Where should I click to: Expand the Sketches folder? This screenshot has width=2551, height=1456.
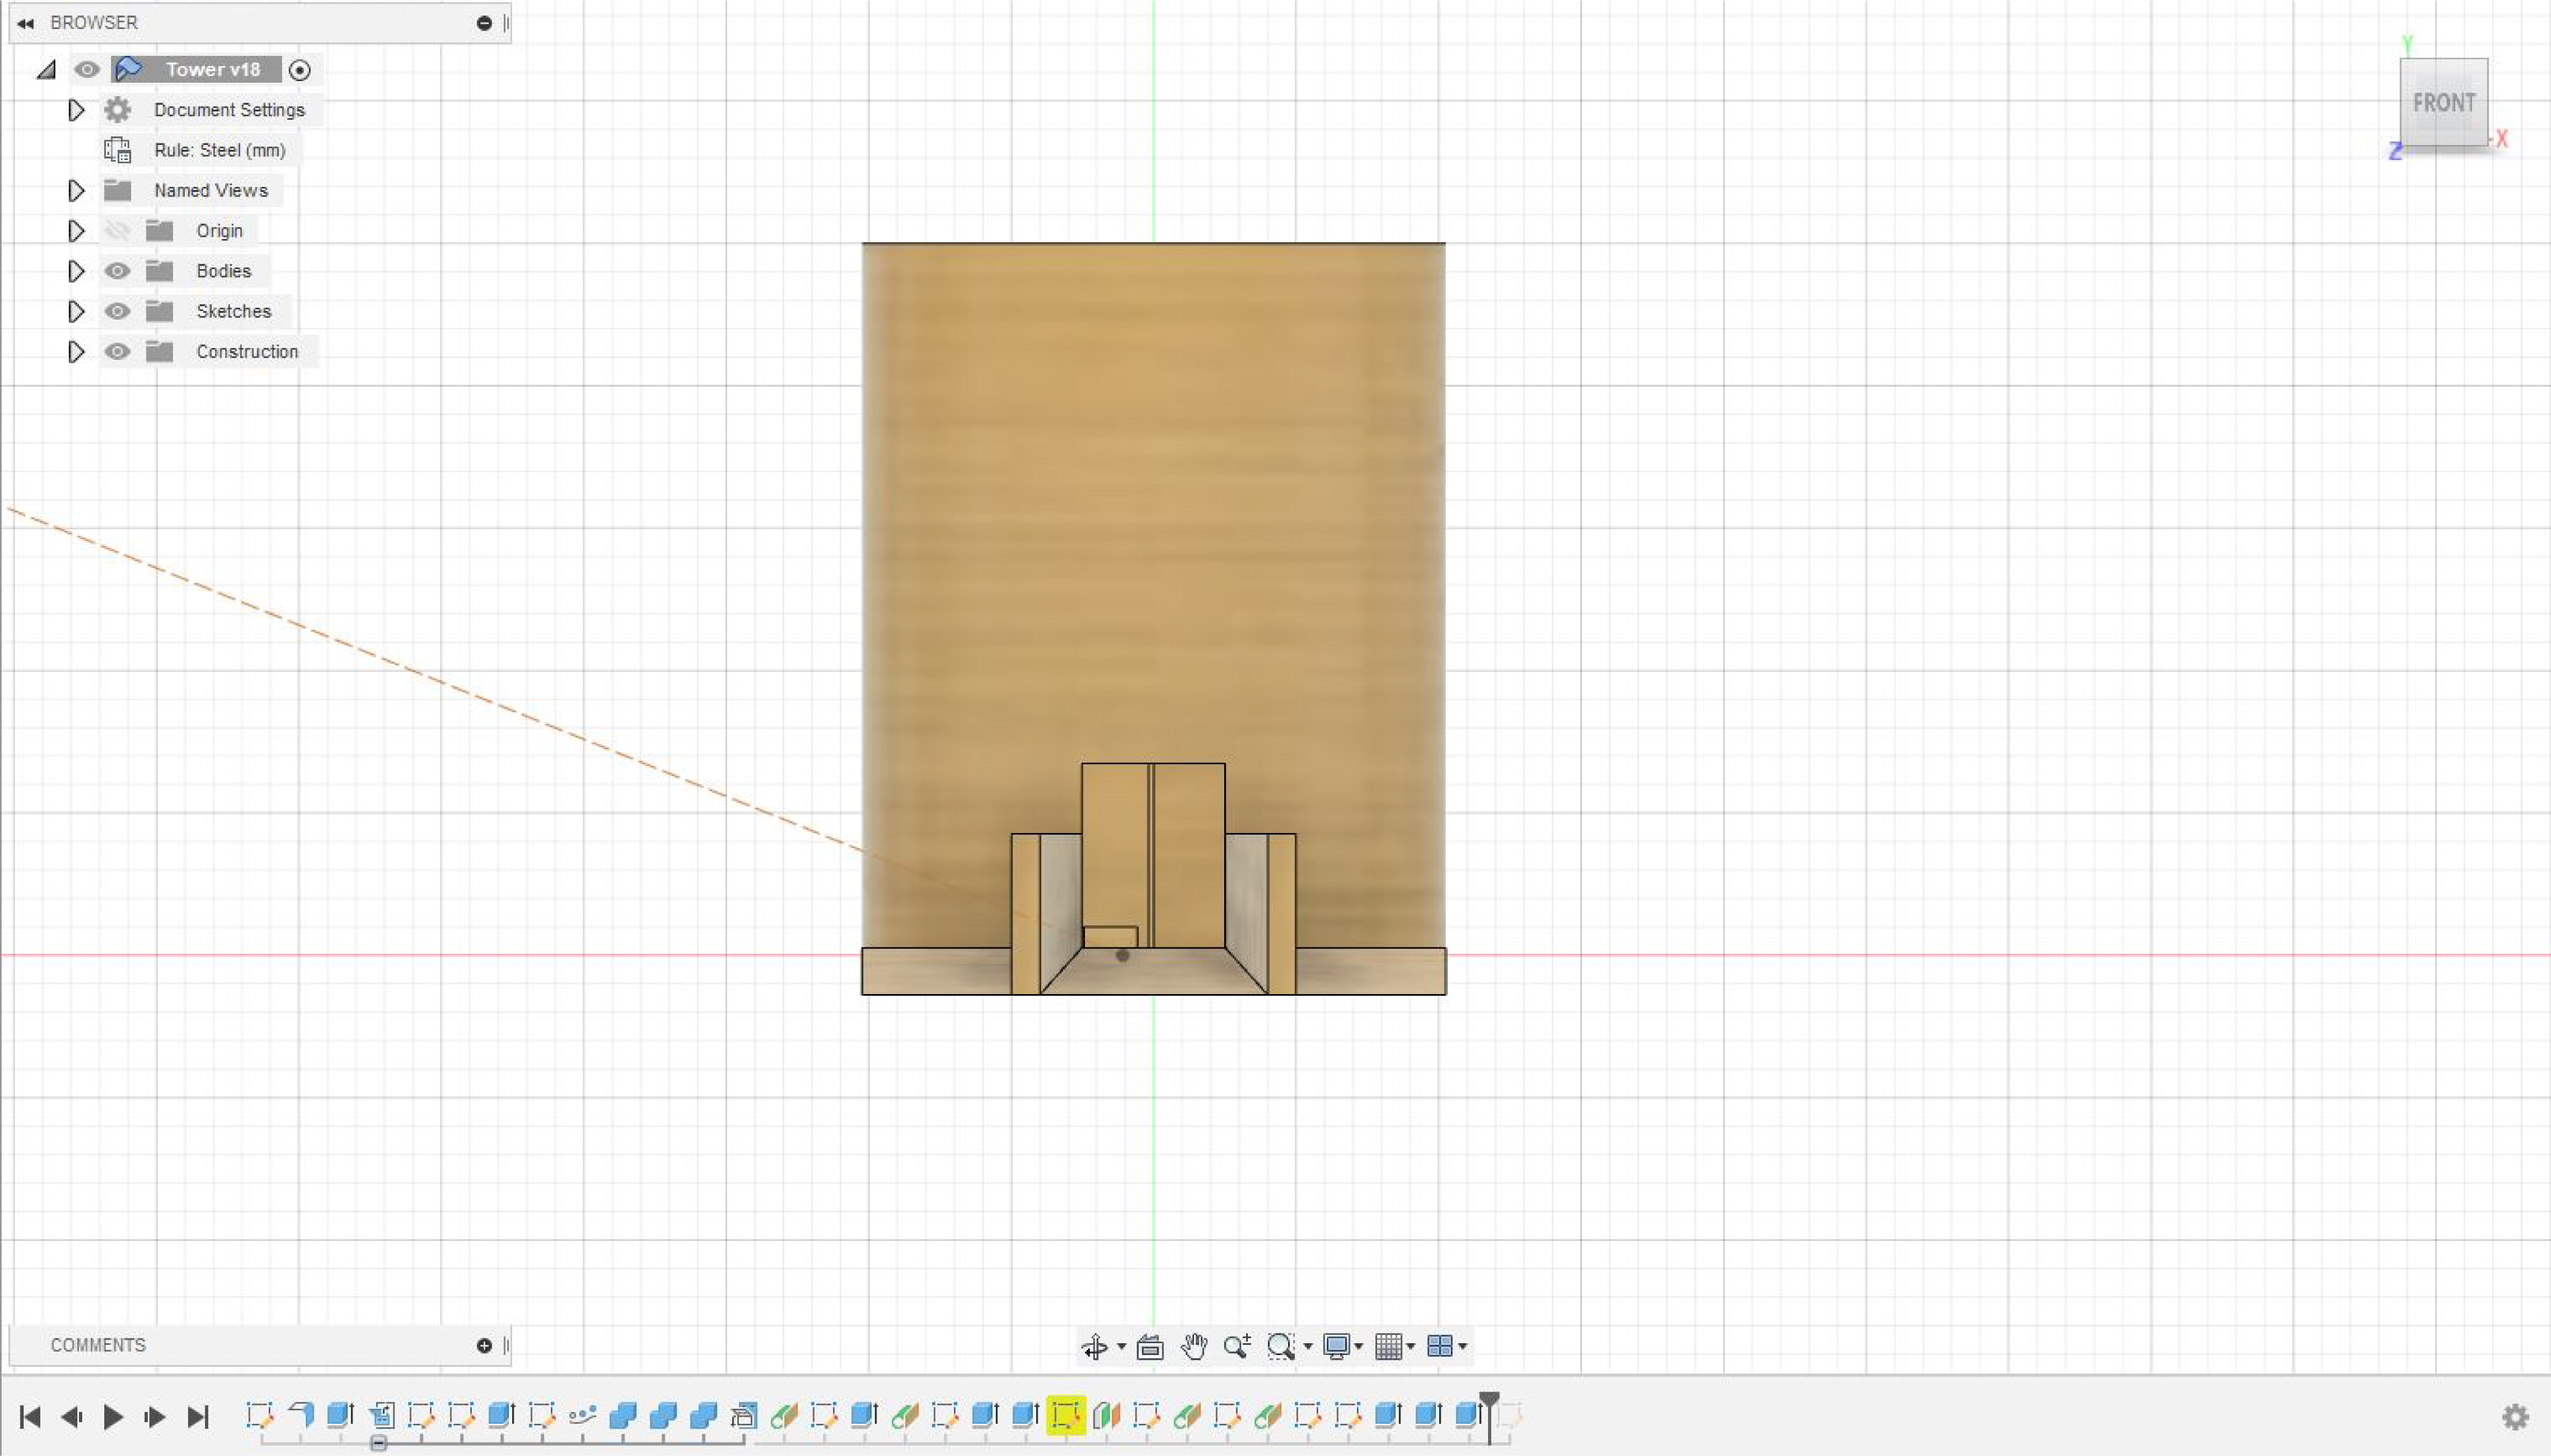[x=76, y=311]
